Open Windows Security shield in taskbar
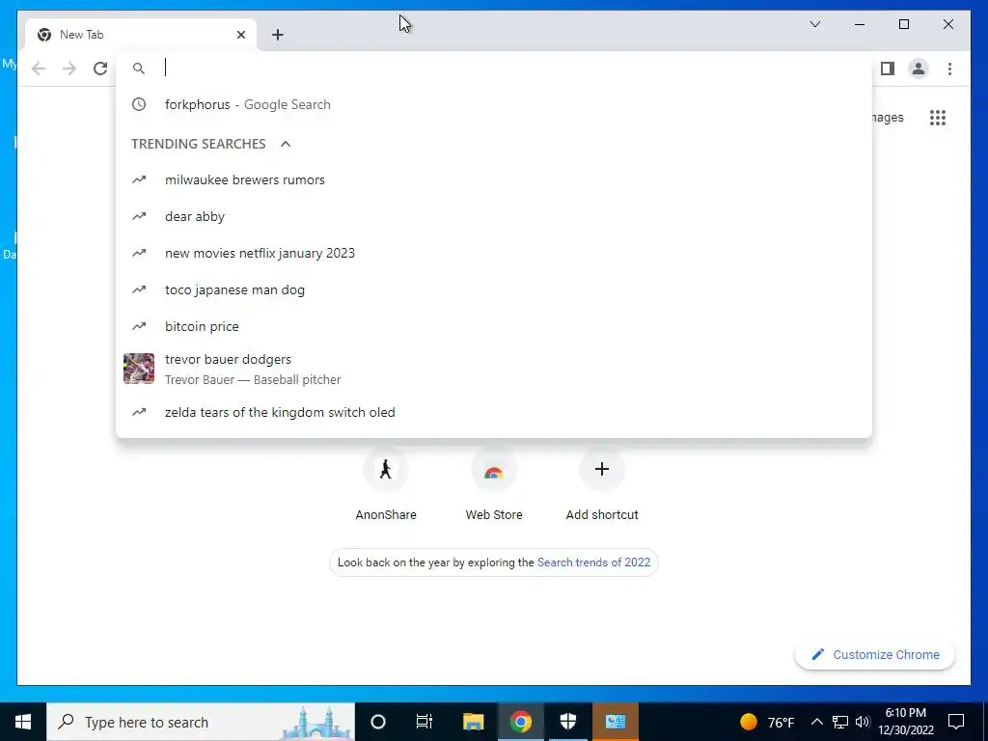The image size is (988, 741). tap(567, 722)
